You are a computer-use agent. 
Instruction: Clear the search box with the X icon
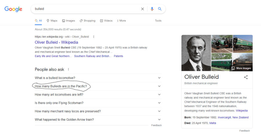(x=142, y=9)
